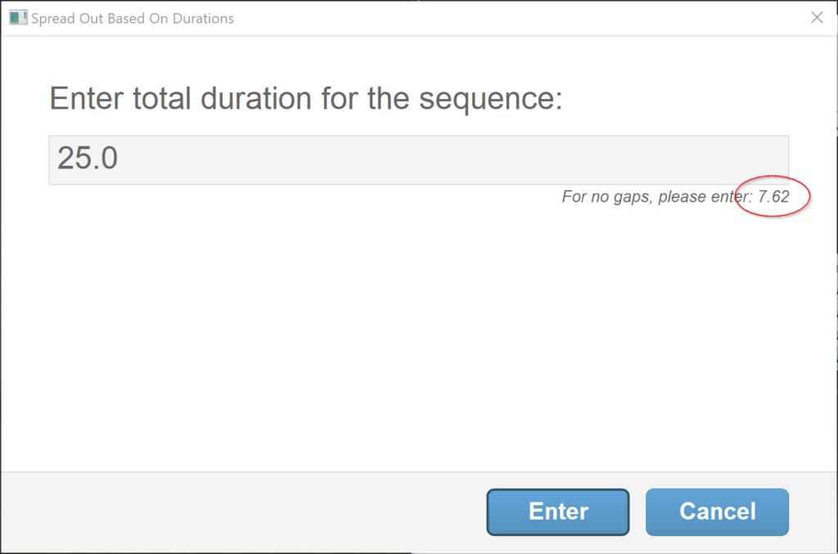Click the value 25.0 inside the field
Viewport: 838px width, 554px height.
click(x=86, y=157)
